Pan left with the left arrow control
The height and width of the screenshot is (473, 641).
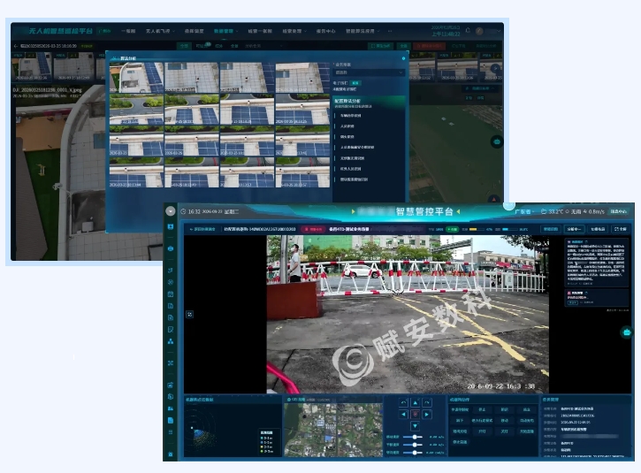pos(403,415)
